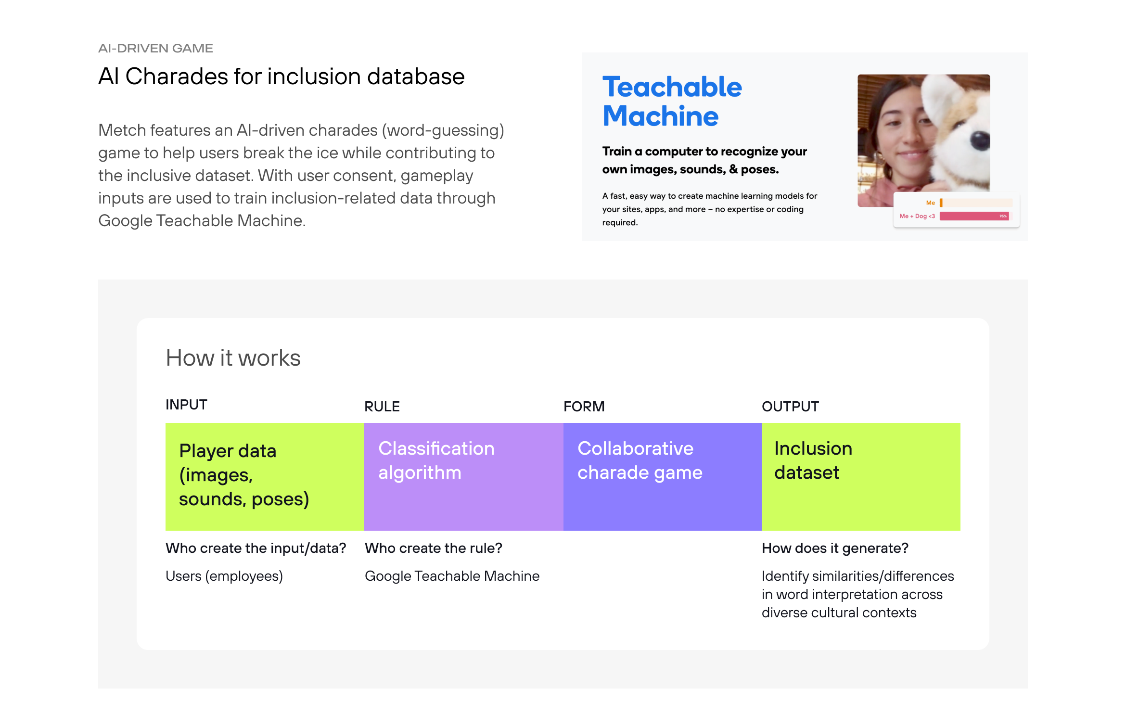The width and height of the screenshot is (1126, 727).
Task: Click 'How does it generate?' question
Action: [835, 548]
